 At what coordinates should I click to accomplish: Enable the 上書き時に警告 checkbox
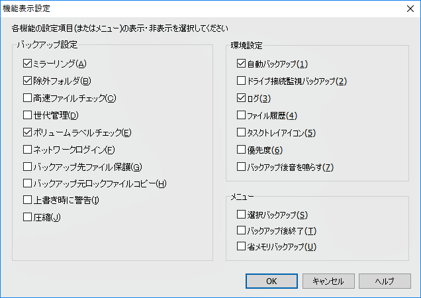(28, 200)
